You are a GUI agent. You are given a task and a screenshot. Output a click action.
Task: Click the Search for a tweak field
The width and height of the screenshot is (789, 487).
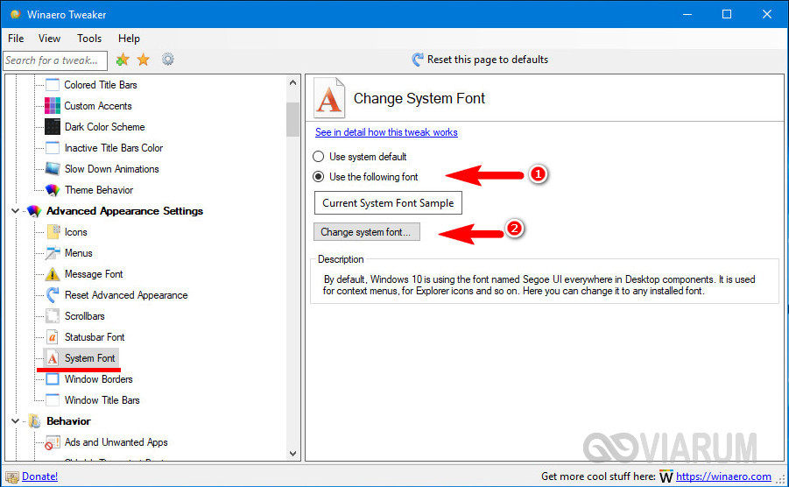pyautogui.click(x=55, y=60)
